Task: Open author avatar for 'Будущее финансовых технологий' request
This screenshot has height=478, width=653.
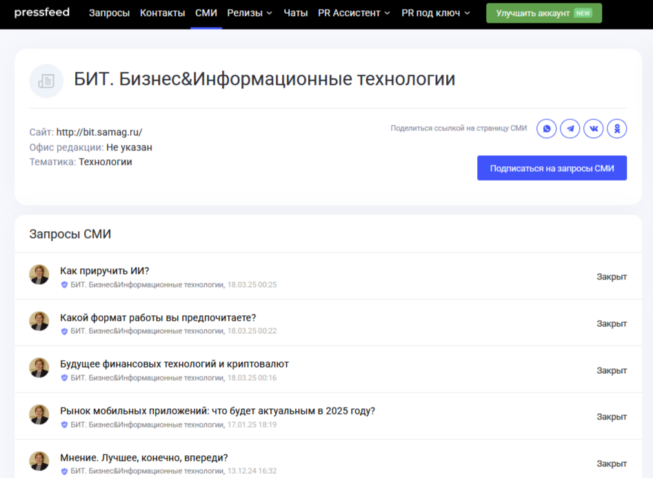Action: (39, 368)
